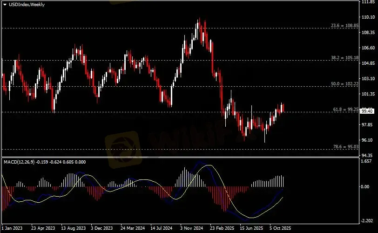This screenshot has width=378, height=233.
Task: Click the current price tag 99.40
Action: (x=367, y=111)
